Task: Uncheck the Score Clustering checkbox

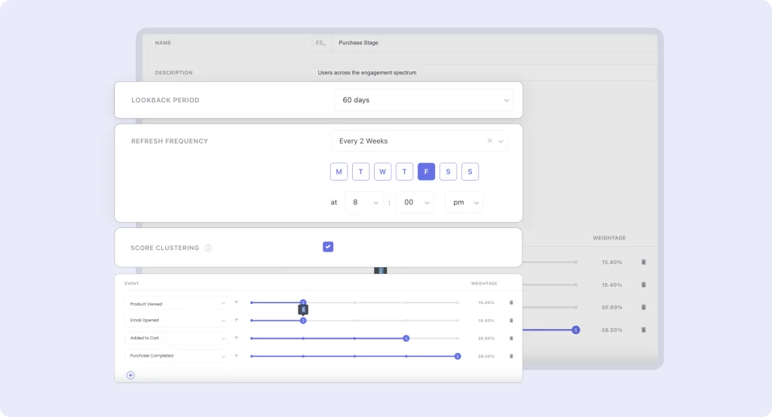Action: tap(328, 247)
